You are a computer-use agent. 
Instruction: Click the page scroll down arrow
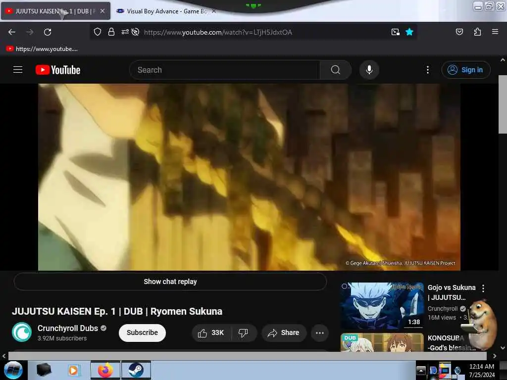click(503, 348)
